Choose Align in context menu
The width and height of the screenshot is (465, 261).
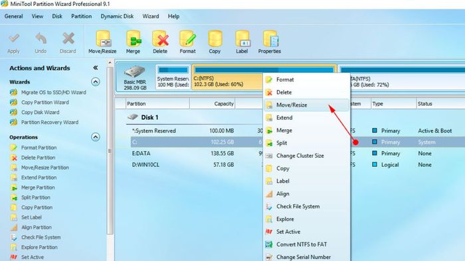click(306, 194)
